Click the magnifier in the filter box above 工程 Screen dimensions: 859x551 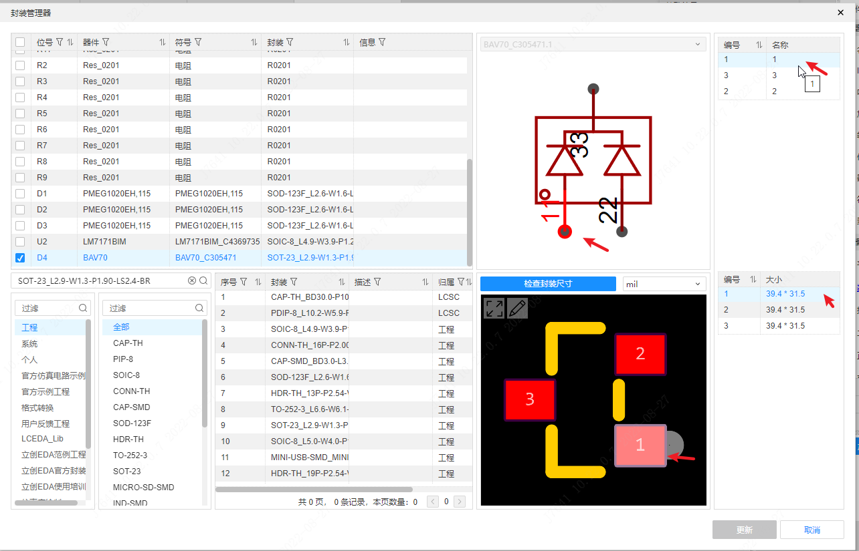point(83,308)
